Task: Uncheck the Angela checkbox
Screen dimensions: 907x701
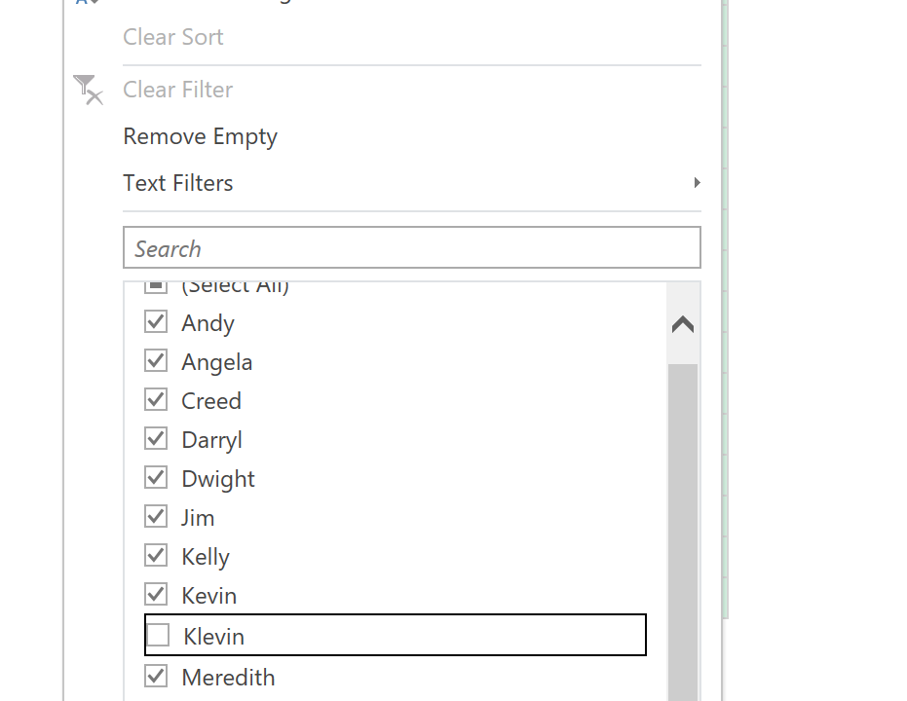Action: 156,361
